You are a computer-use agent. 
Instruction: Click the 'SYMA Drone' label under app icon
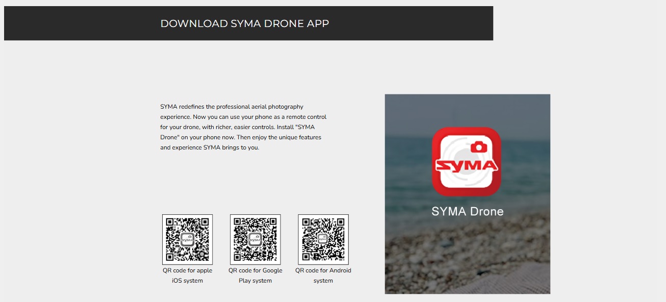[468, 211]
